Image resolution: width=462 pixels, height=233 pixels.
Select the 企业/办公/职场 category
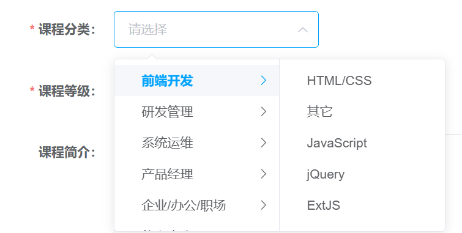(196, 205)
